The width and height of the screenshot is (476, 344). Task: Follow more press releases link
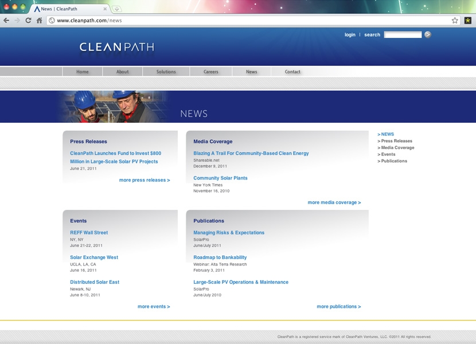145,180
